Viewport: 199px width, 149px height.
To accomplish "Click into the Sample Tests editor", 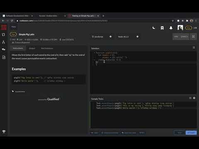I will (x=143, y=115).
